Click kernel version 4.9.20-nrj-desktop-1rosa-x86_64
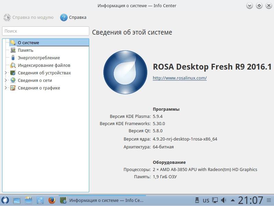Image resolution: width=274 pixels, height=206 pixels. (x=185, y=139)
